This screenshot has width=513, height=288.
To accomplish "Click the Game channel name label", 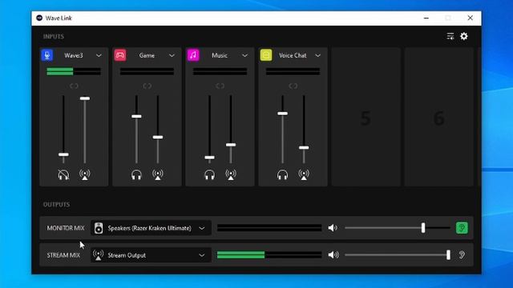I will 147,55.
